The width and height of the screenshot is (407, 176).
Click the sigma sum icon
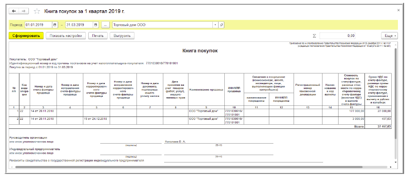pos(315,36)
